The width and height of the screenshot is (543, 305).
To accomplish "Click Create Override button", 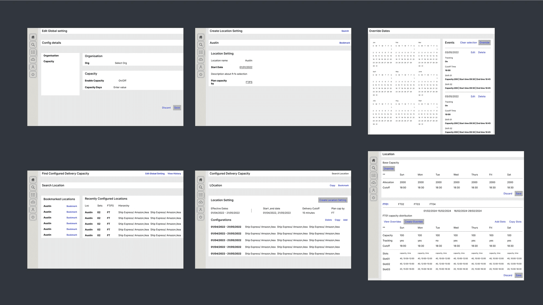I will coord(414,222).
